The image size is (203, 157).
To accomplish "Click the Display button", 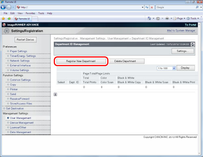I will pos(186,68).
